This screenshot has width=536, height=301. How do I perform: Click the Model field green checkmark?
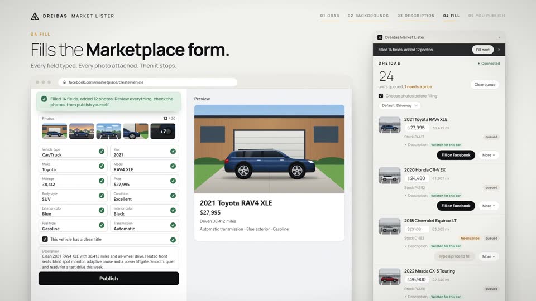click(x=173, y=166)
